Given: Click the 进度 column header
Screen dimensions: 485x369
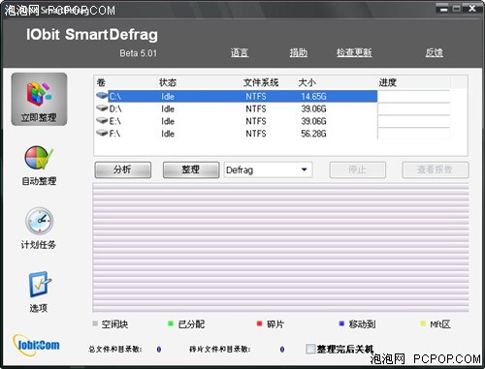Looking at the screenshot, I should pos(387,82).
